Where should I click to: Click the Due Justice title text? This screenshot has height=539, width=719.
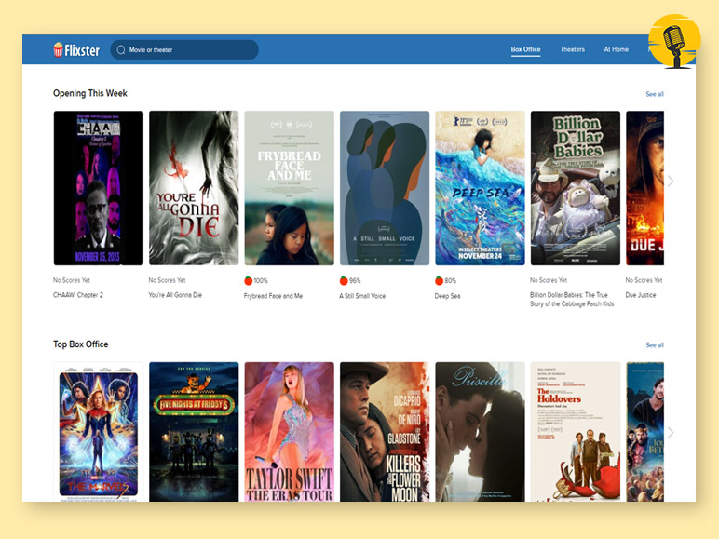641,295
